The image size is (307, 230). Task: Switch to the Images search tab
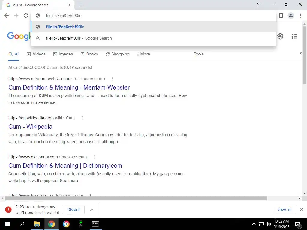[63, 54]
